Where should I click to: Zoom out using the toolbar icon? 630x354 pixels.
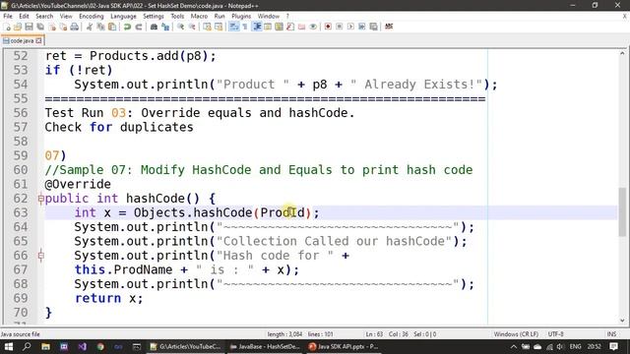(192, 27)
